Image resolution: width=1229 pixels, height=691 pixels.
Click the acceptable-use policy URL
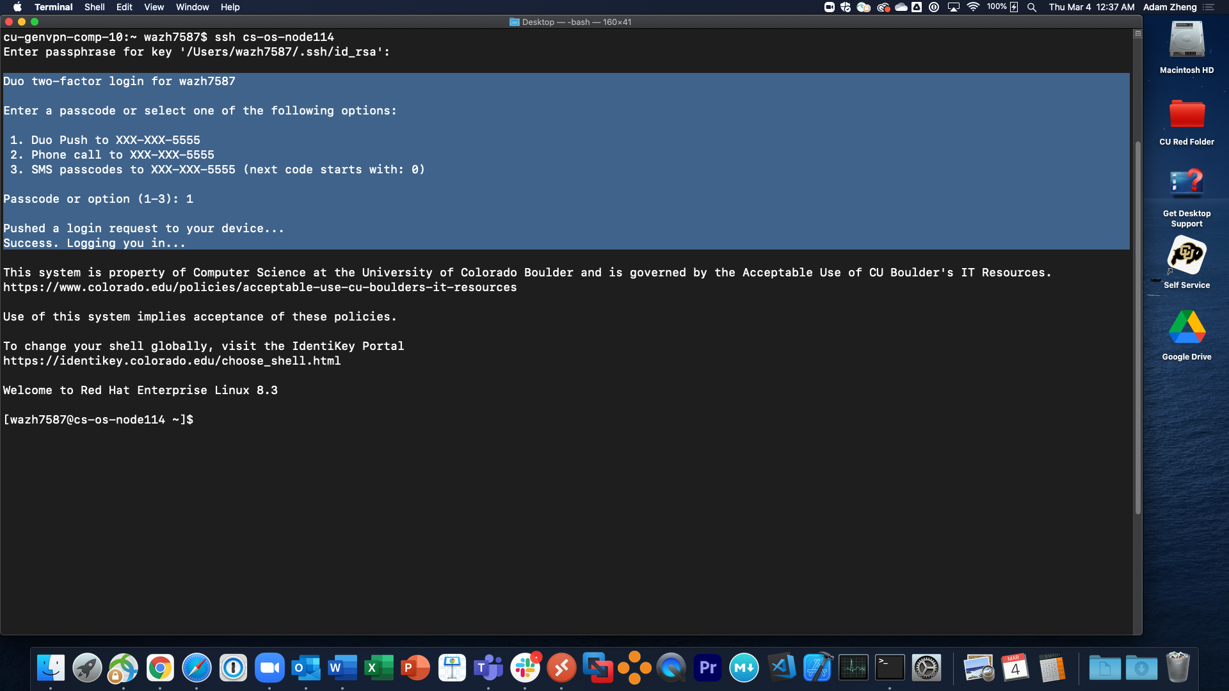click(260, 287)
